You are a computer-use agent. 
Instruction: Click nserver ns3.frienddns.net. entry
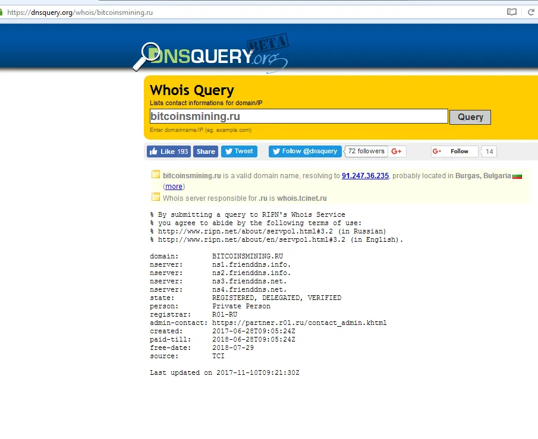pos(250,281)
